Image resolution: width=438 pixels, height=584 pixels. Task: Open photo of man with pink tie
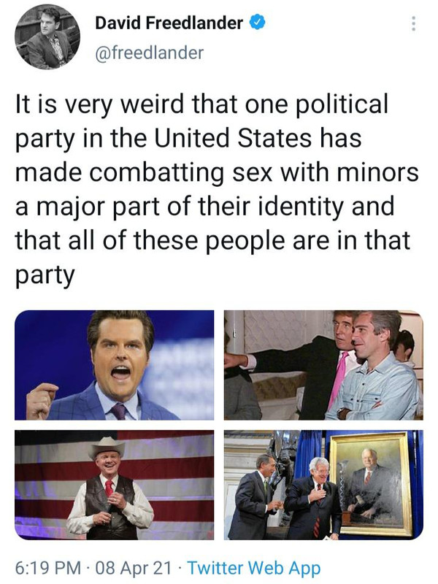click(x=323, y=365)
